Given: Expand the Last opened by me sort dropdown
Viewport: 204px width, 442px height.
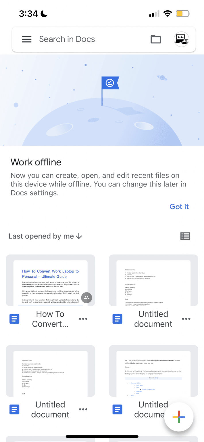Looking at the screenshot, I should point(41,236).
